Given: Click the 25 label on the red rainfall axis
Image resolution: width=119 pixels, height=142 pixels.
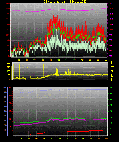Looking at the screenshot, I should (10, 95).
